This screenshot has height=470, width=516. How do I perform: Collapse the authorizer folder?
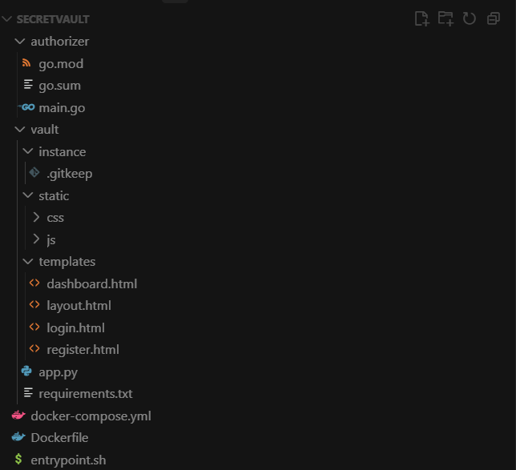point(19,42)
